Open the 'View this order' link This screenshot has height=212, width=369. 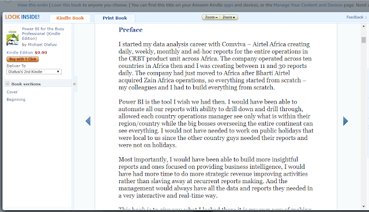pos(33,5)
